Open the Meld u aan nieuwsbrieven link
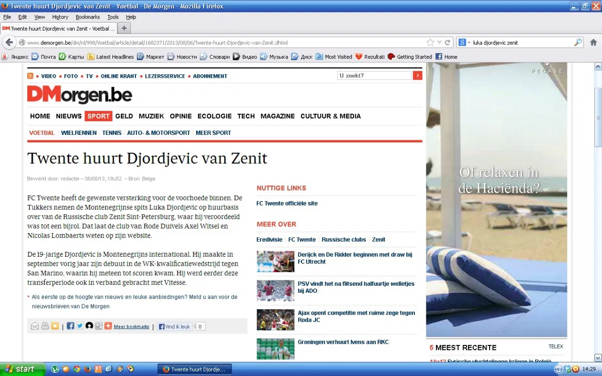The image size is (602, 376). click(134, 301)
